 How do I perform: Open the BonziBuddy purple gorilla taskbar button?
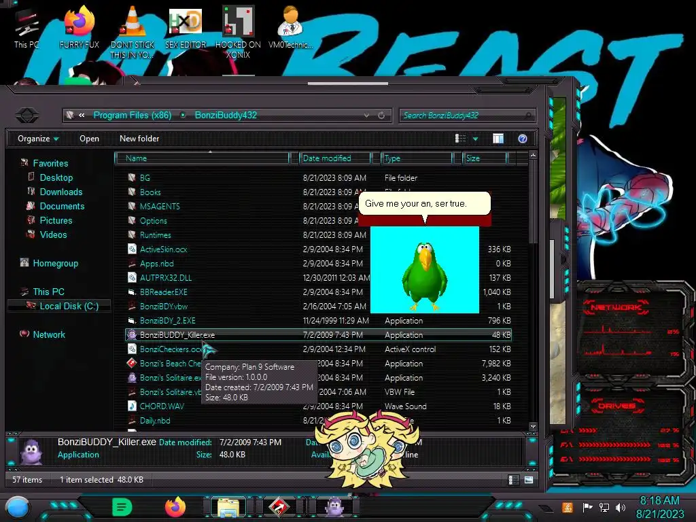click(334, 507)
